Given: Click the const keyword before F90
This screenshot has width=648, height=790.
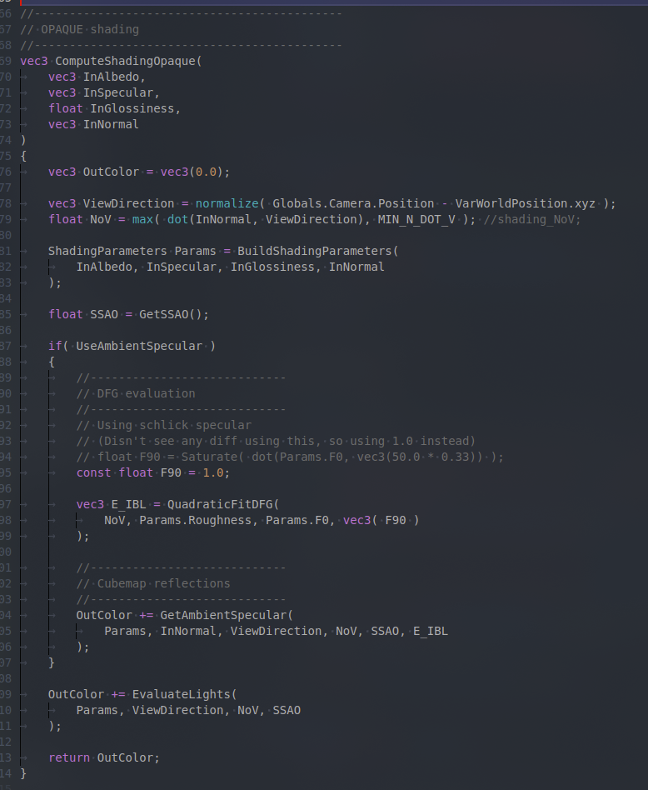Looking at the screenshot, I should click(93, 472).
